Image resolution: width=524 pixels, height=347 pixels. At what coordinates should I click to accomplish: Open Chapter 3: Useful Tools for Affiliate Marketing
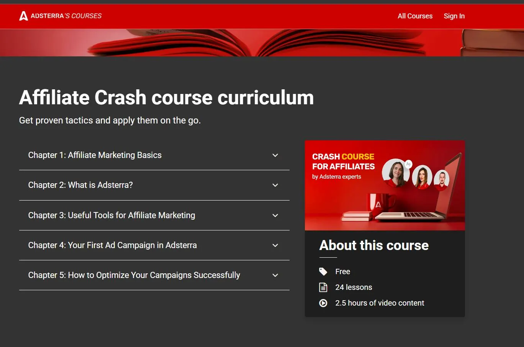click(111, 215)
